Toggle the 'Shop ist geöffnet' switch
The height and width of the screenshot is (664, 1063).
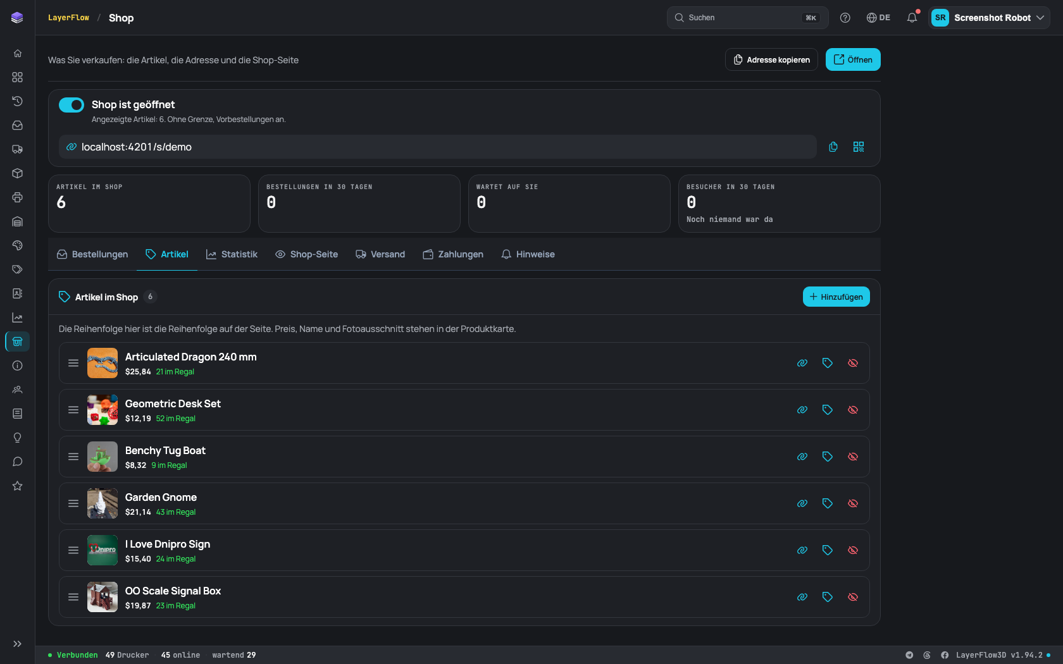pos(71,105)
